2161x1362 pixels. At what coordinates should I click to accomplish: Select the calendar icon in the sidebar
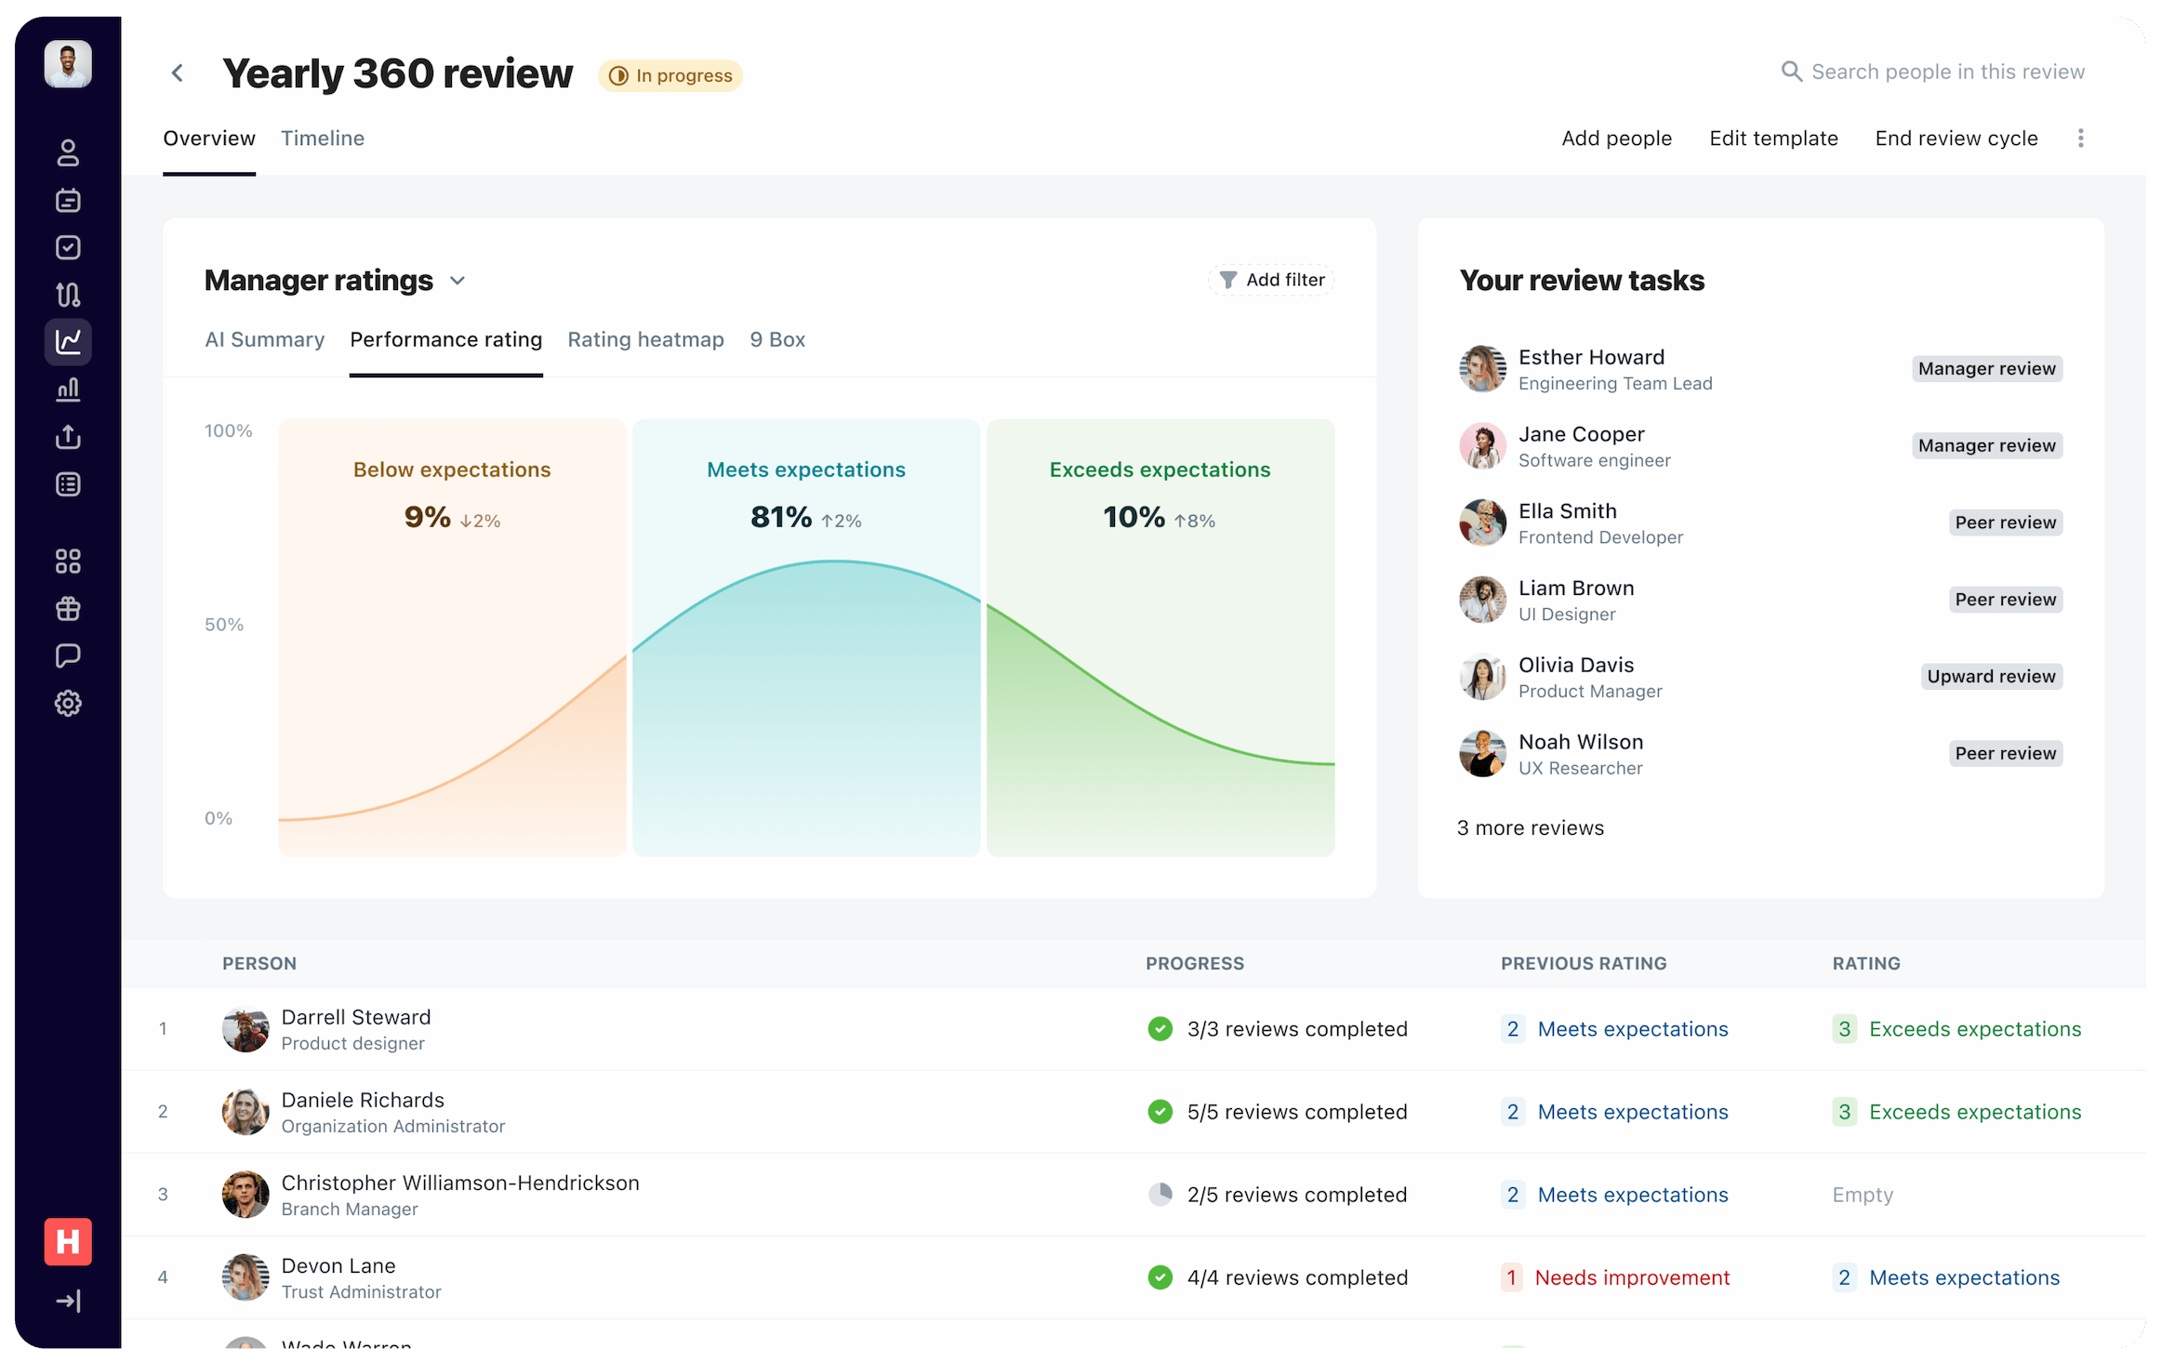pyautogui.click(x=67, y=201)
